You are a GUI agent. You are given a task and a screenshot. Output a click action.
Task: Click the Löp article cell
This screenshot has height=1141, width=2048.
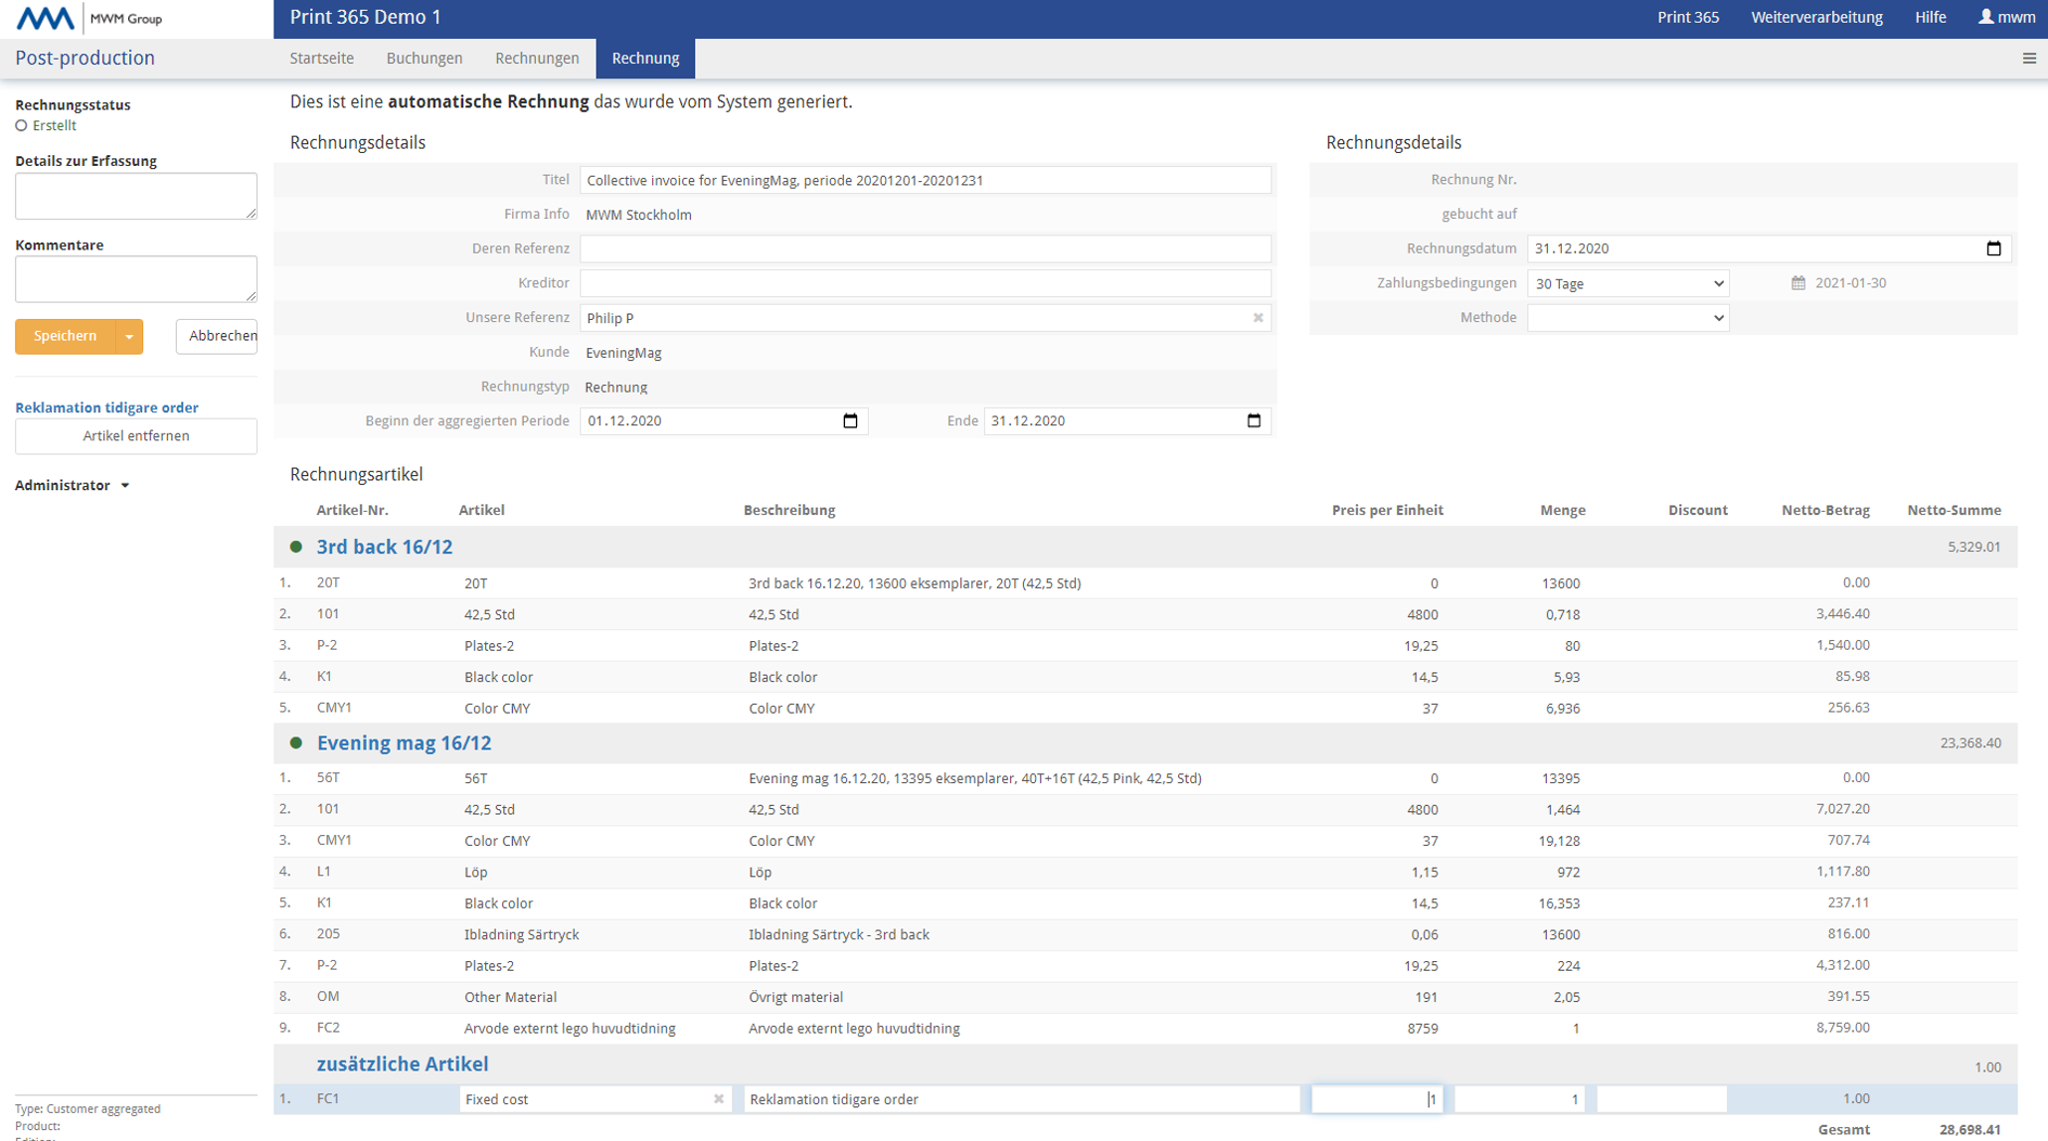tap(475, 872)
